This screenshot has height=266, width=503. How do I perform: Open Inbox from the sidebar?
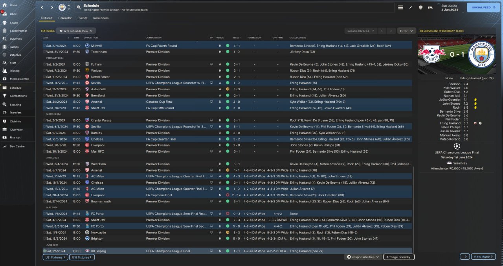[5, 14]
